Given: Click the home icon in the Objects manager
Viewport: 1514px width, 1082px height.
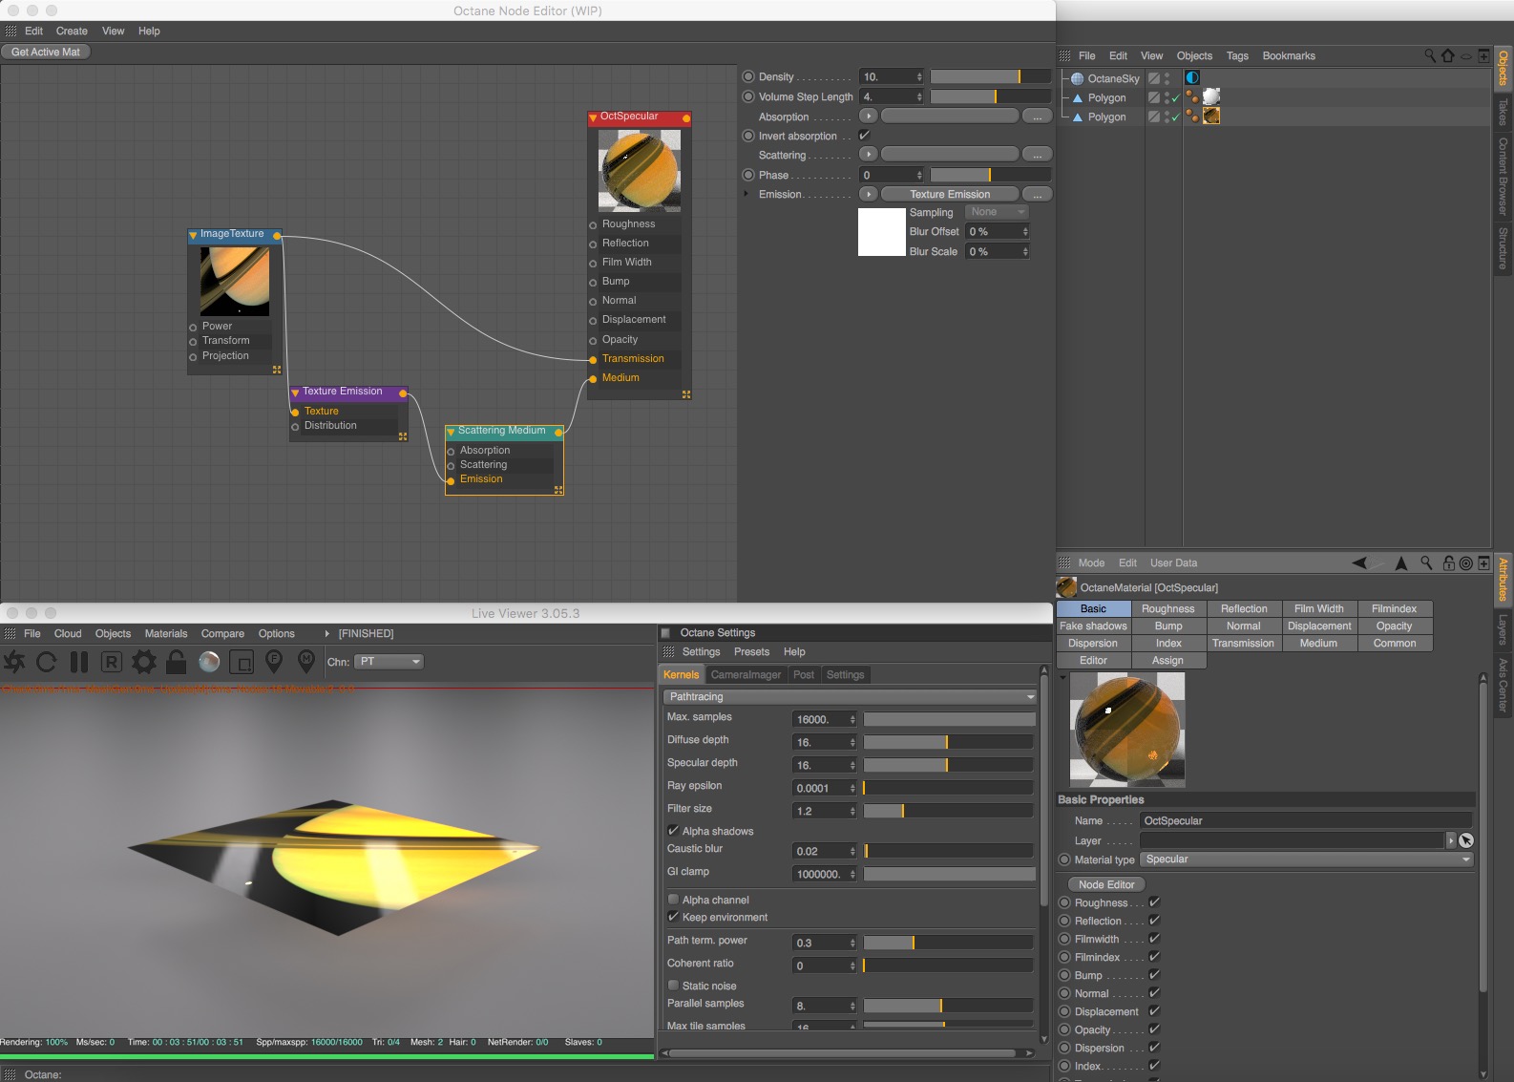Looking at the screenshot, I should pyautogui.click(x=1448, y=55).
